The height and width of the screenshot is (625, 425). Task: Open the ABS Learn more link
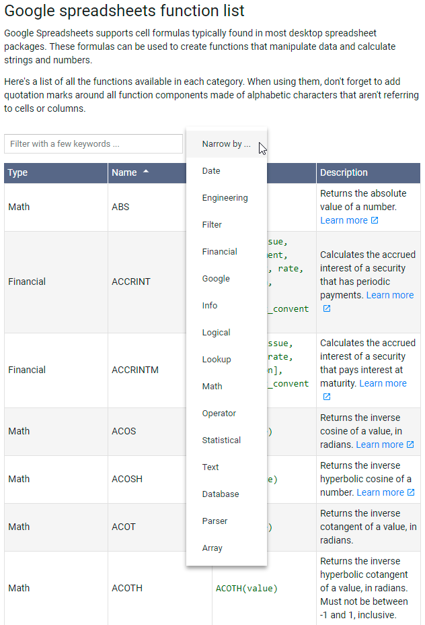[344, 221]
